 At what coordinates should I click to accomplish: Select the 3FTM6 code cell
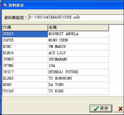pyautogui.click(x=25, y=66)
